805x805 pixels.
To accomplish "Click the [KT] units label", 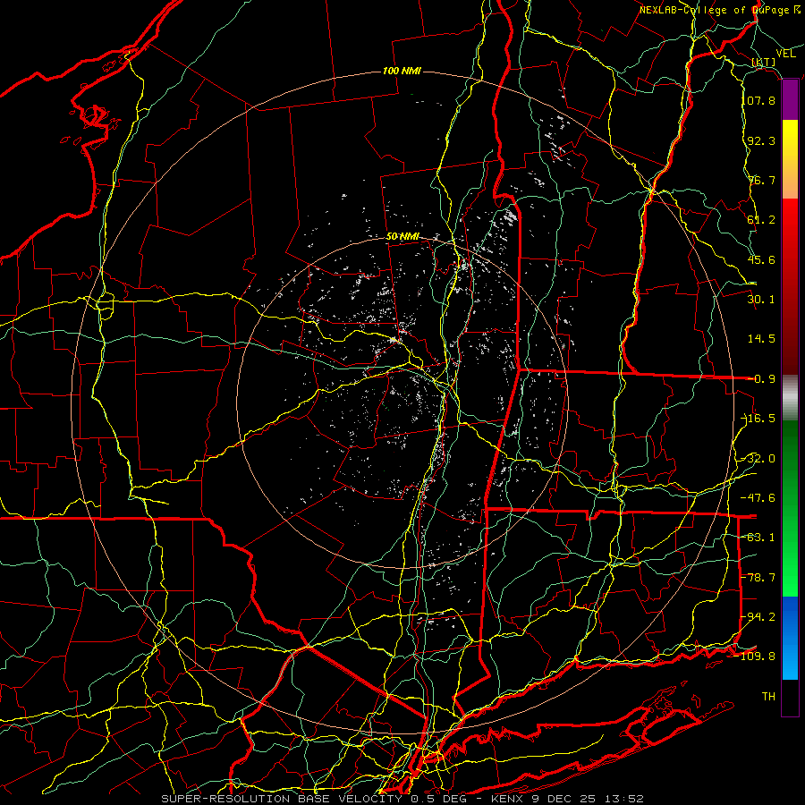I will [x=764, y=62].
